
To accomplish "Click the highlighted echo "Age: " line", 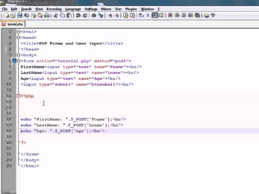I will 63,131.
